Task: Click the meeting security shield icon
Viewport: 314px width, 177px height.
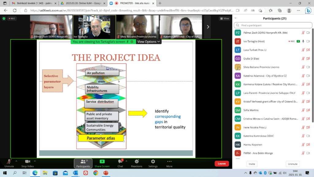Action: 4,18
